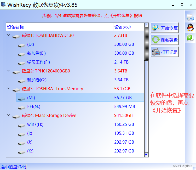Click the 58.17GB size value
Viewport: 196px width, 170px height.
[x=122, y=89]
